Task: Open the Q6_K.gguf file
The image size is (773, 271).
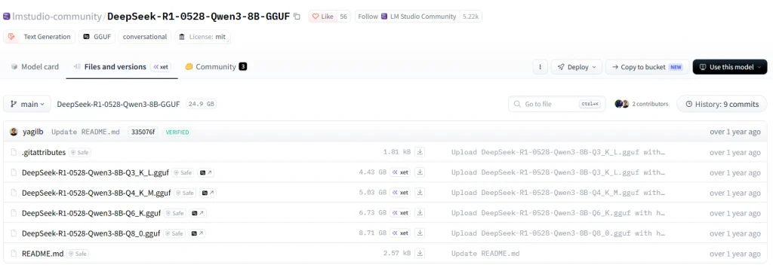Action: click(x=91, y=213)
